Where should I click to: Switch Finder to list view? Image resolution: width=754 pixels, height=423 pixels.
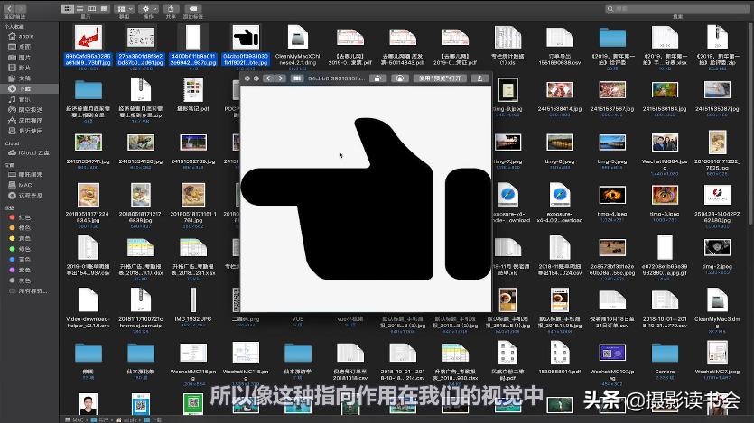[78, 8]
